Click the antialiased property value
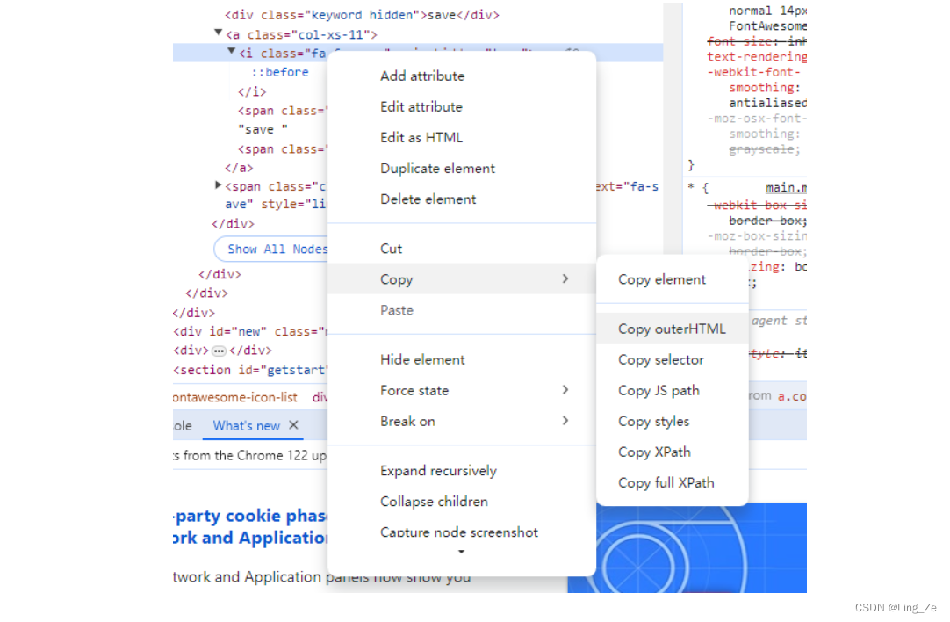 767,103
